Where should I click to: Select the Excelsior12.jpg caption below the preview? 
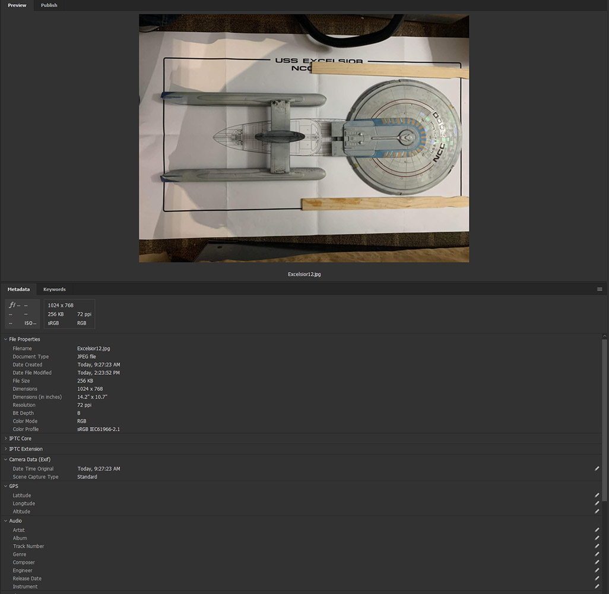click(x=304, y=274)
